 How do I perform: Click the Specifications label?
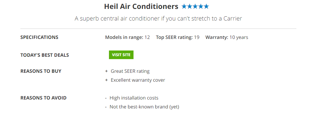[x=39, y=37]
